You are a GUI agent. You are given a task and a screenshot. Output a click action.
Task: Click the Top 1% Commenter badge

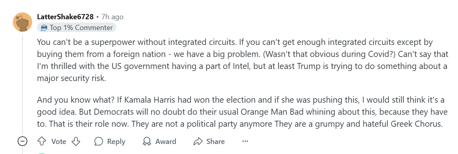[x=77, y=28]
